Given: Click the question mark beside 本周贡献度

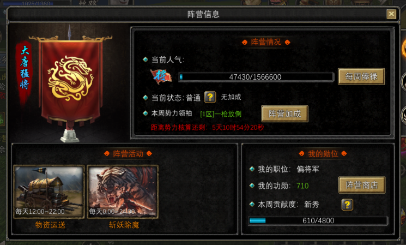Looking at the screenshot, I should click(x=347, y=205).
